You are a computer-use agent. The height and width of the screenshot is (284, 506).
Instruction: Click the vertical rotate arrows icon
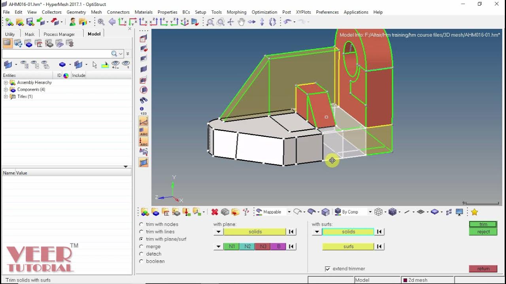click(x=262, y=22)
